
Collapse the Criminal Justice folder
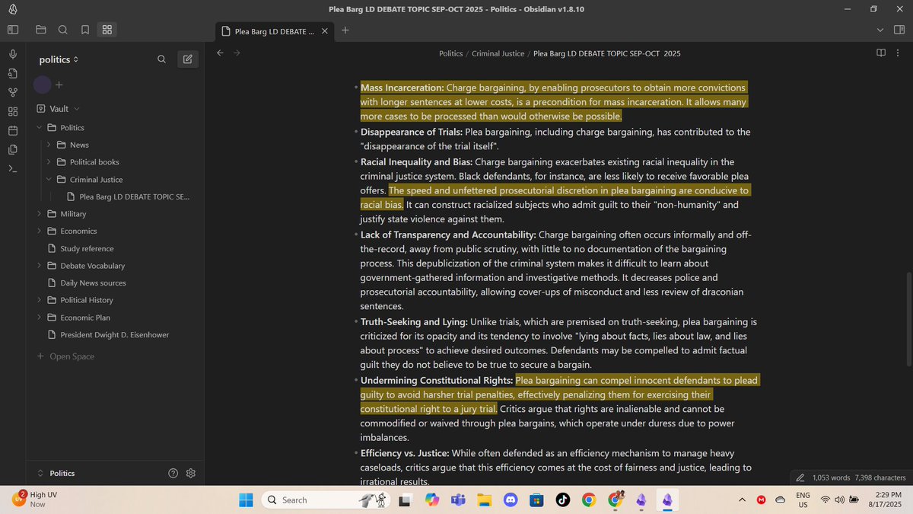(48, 180)
